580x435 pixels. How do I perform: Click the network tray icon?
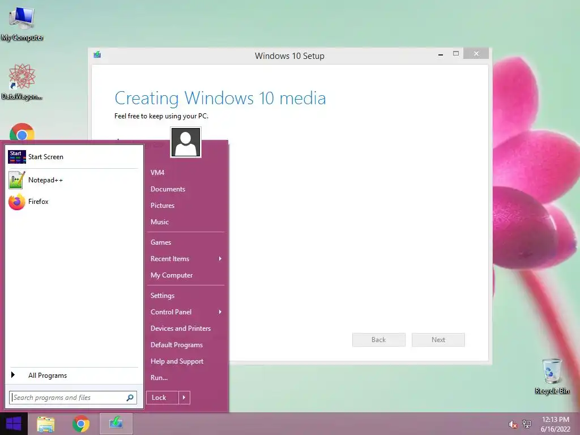(x=527, y=424)
